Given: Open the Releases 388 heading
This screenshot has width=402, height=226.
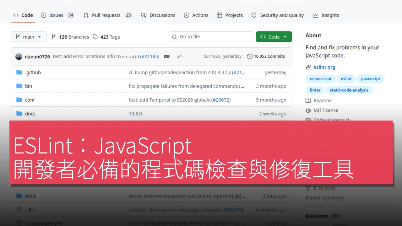Looking at the screenshot, I should tap(322, 216).
